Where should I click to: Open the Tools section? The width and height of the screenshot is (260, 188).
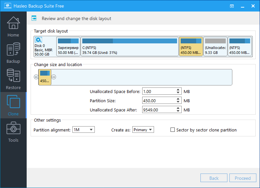click(13, 132)
